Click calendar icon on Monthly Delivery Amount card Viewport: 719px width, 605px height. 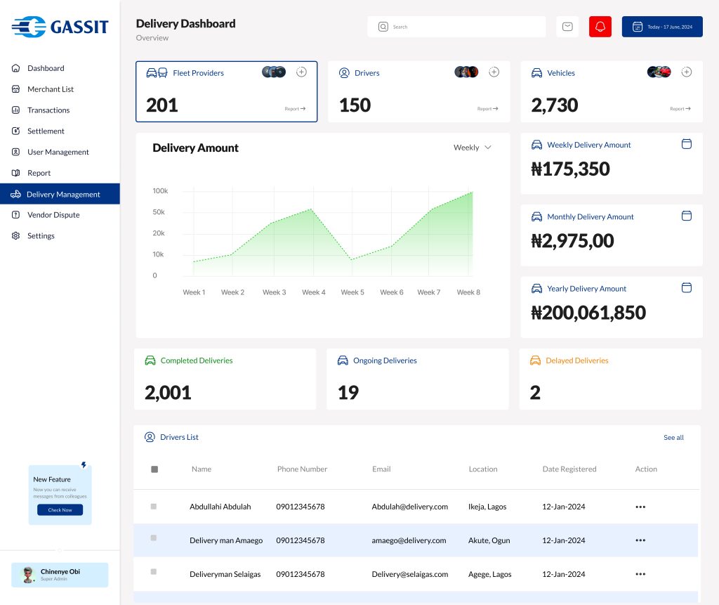tap(687, 216)
